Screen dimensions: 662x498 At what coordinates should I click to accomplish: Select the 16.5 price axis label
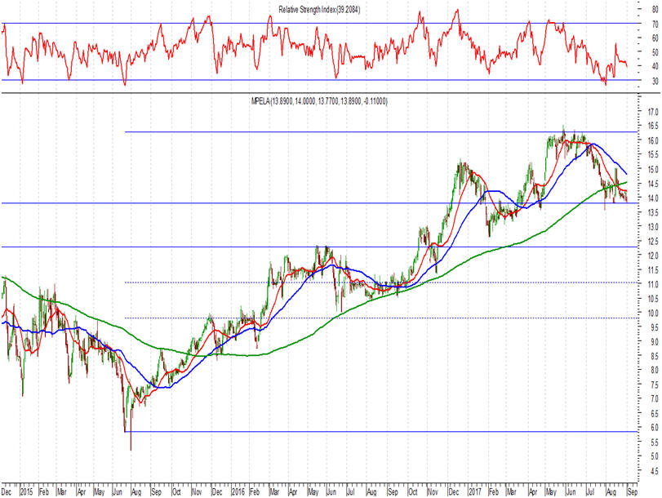653,126
